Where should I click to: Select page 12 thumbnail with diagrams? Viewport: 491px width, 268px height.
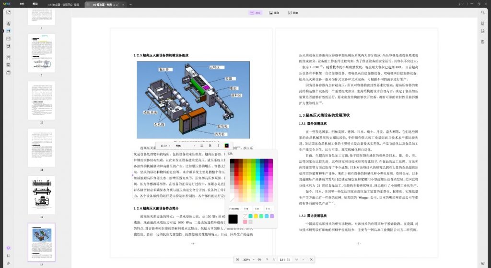41,195
